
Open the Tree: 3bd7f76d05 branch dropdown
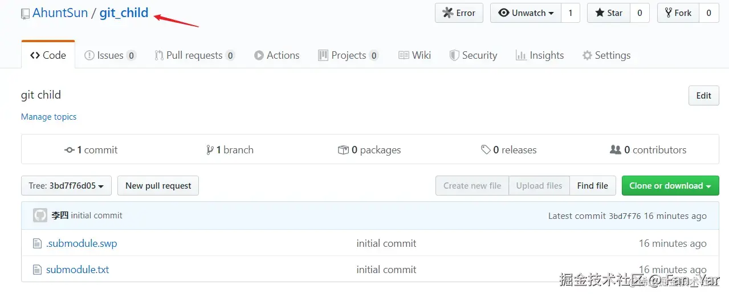tap(66, 186)
